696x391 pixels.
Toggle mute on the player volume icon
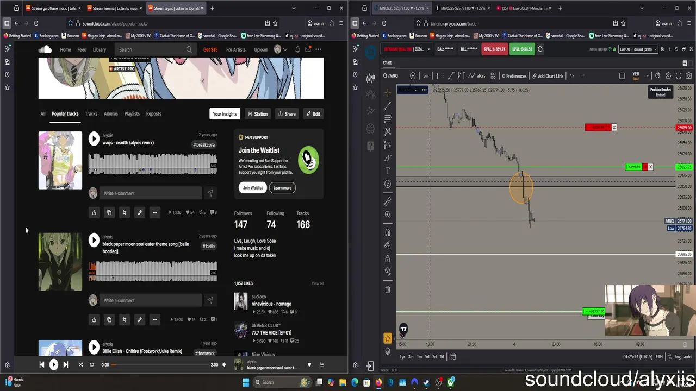[223, 365]
